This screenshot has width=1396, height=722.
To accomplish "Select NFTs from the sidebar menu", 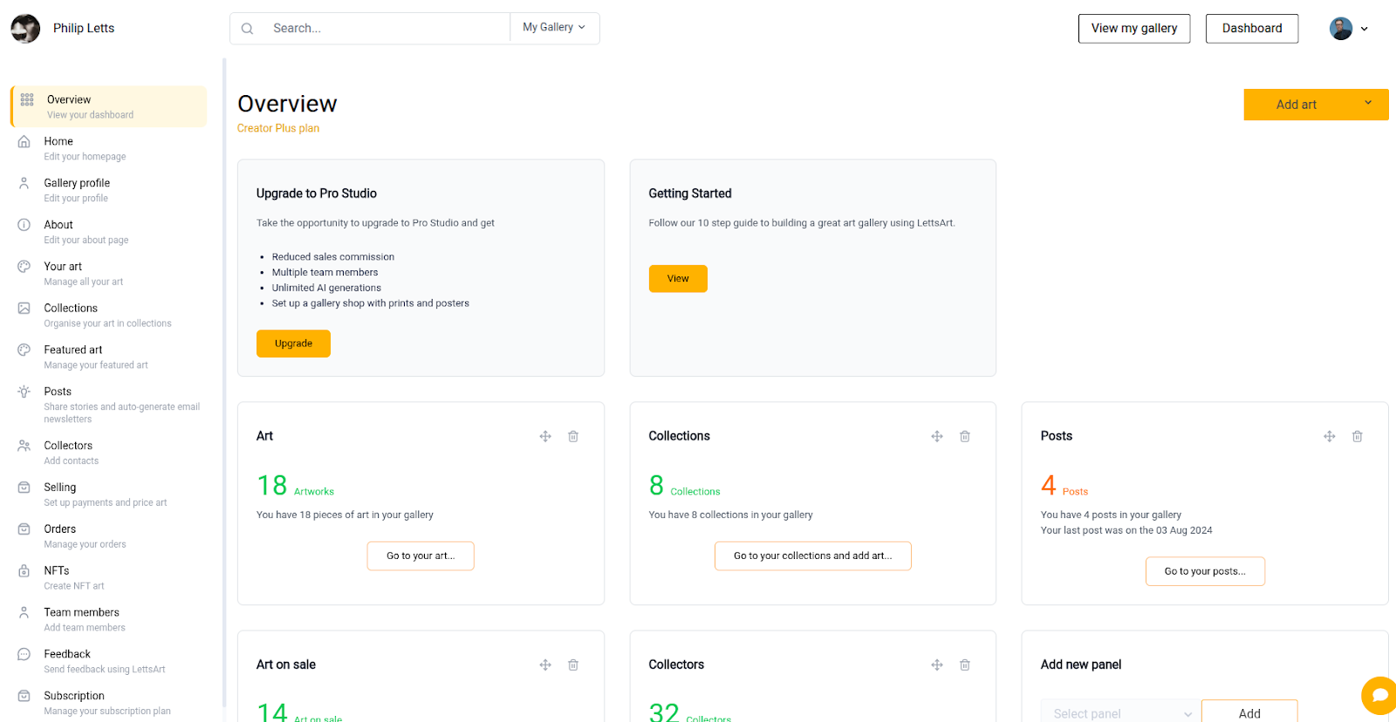I will [x=57, y=570].
